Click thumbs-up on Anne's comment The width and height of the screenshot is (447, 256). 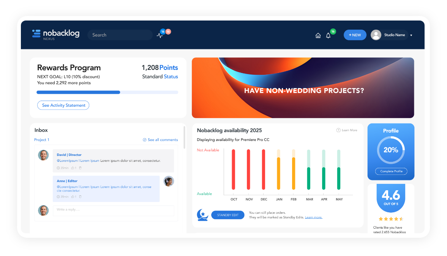(73, 197)
